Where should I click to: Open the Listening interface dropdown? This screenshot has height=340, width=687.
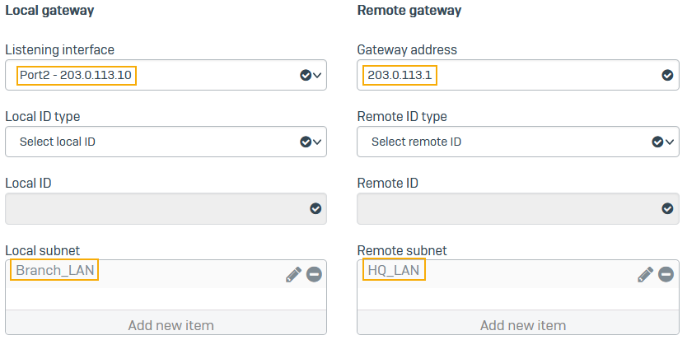click(x=317, y=76)
